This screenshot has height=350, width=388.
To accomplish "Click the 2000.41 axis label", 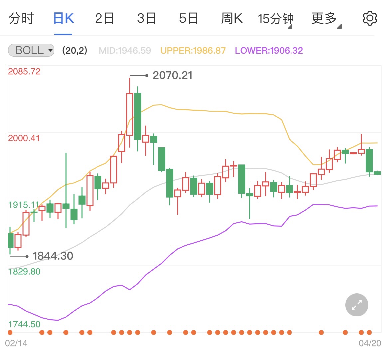I will click(24, 138).
